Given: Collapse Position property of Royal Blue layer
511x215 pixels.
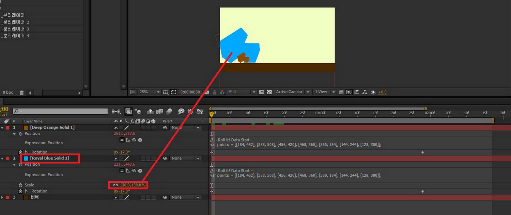Looking at the screenshot, I should click(x=14, y=165).
